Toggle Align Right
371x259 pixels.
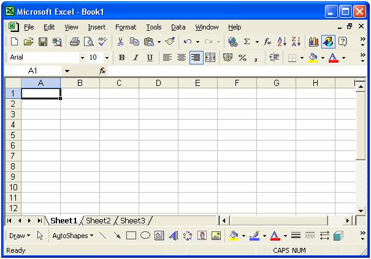[x=196, y=58]
